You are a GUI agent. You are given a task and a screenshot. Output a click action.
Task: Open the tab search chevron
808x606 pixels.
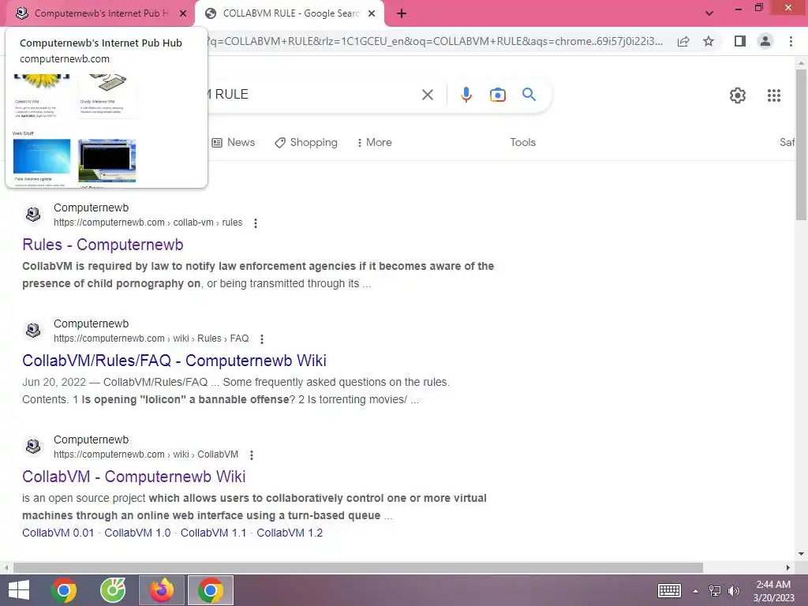click(x=709, y=14)
